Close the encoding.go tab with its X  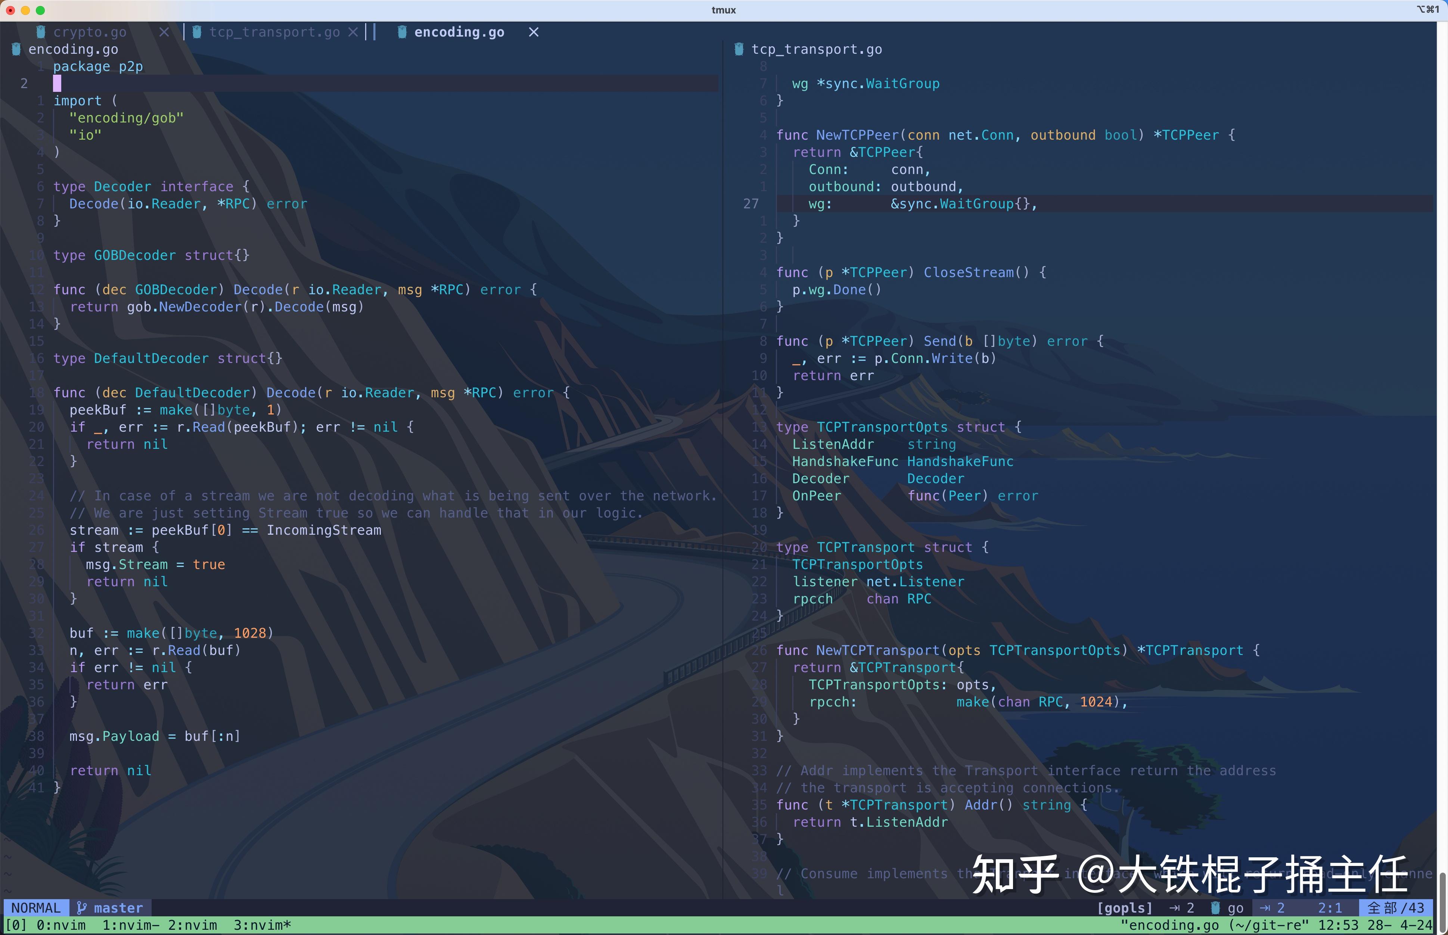532,32
